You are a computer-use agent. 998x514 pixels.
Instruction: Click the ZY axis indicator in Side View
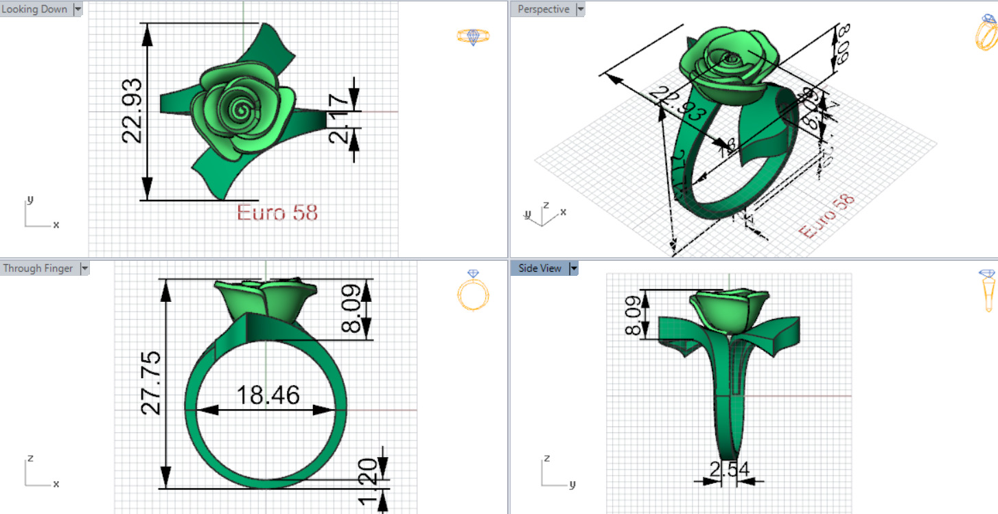coord(558,471)
